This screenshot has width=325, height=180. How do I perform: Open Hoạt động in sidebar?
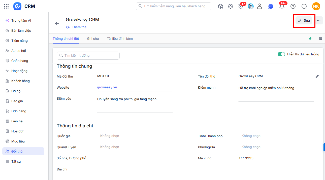[x=23, y=71]
